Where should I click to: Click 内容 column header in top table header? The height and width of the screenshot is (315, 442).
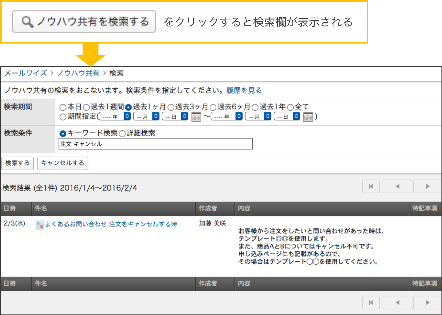(322, 209)
